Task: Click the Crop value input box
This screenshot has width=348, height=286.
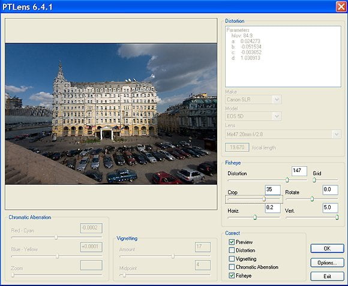Action: [273, 190]
